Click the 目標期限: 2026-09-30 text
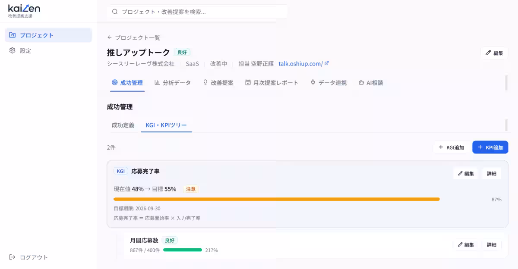 point(137,209)
